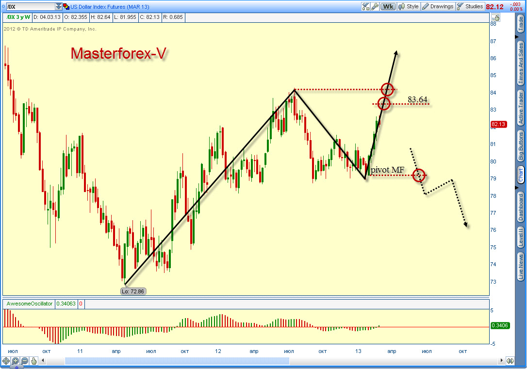Click the date field D: 04.03.13
Screen dimensions: 527x369
point(47,17)
